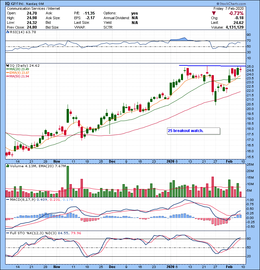Click the Volume 4,131,129 value

pos(235,27)
